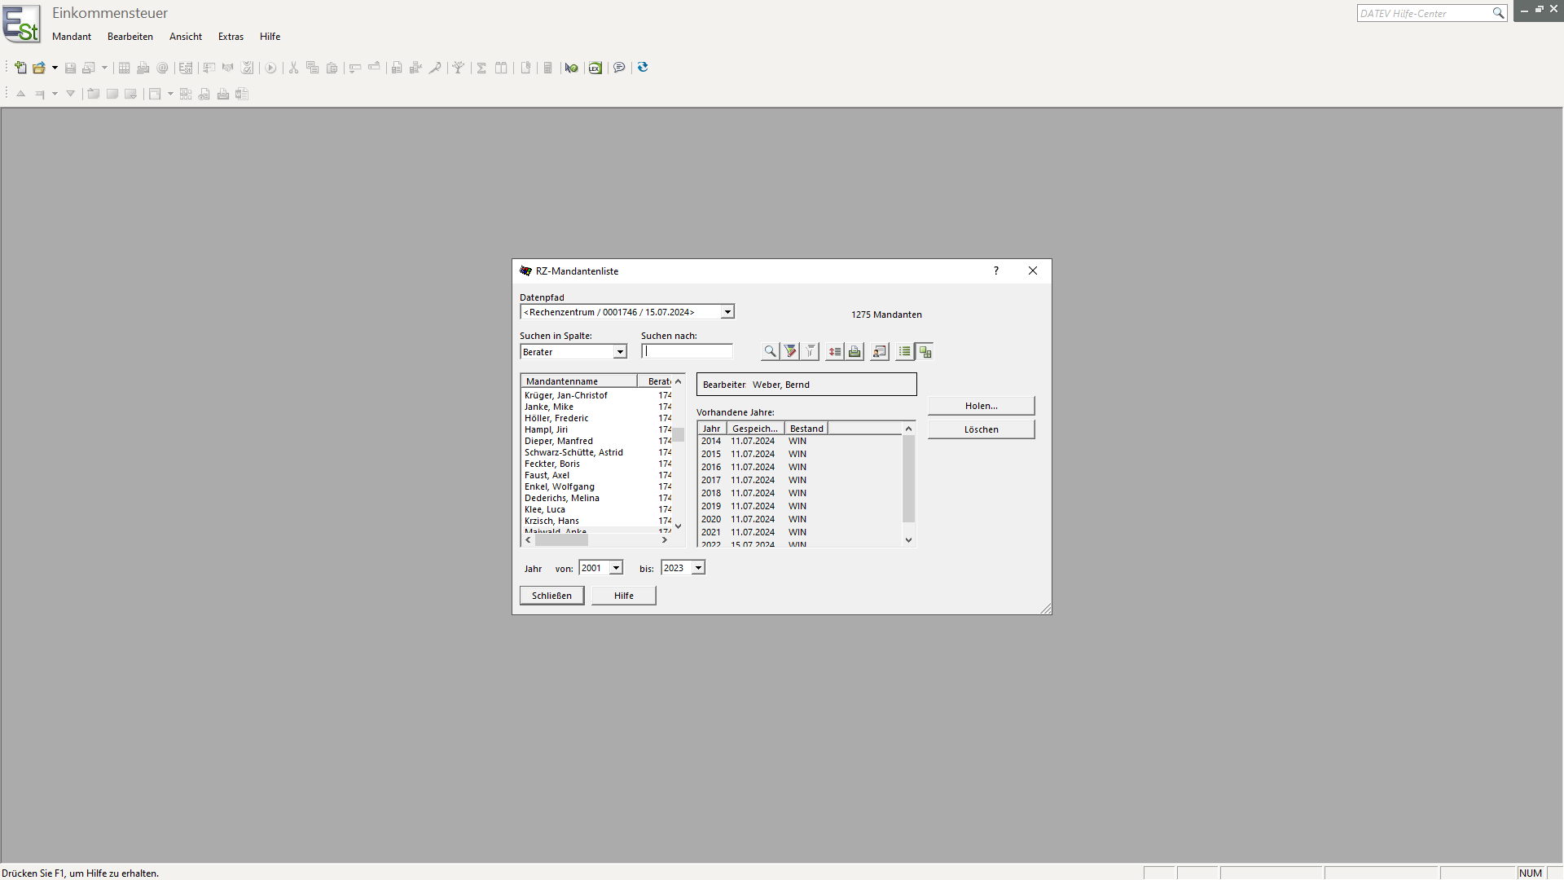Click the person with list icon

pyautogui.click(x=879, y=352)
